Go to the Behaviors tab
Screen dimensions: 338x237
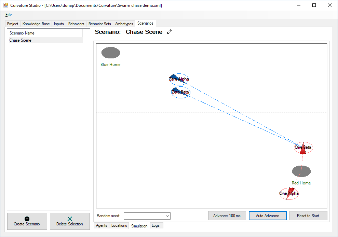pyautogui.click(x=76, y=24)
